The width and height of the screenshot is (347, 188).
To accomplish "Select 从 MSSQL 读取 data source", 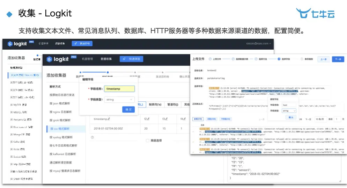I will coord(19,112).
